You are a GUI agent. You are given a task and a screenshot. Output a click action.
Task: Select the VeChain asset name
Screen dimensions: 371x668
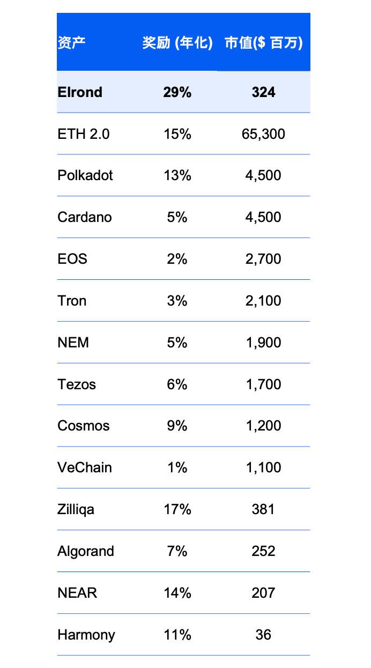(85, 468)
